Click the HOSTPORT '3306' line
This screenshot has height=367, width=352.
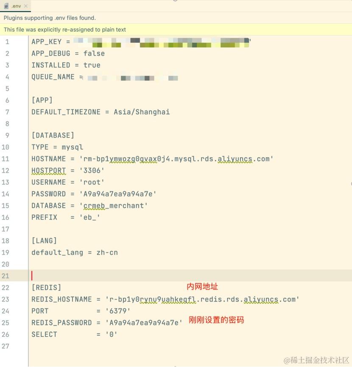click(68, 171)
